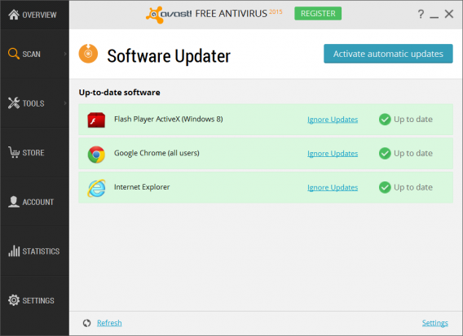Click the Scan magnifier icon
463x336 pixels.
click(14, 54)
